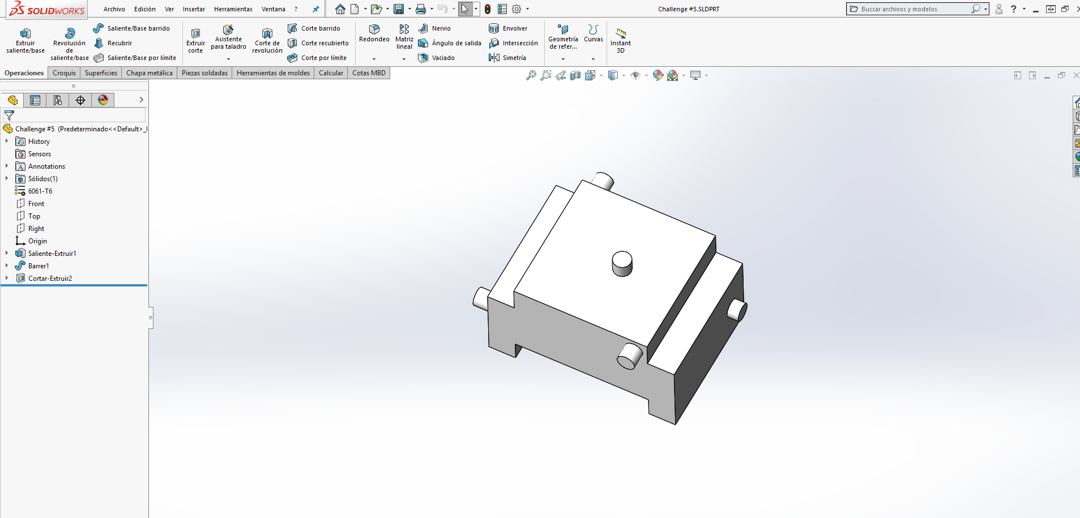Click the Extruir corte tool
The width and height of the screenshot is (1080, 518).
pos(195,41)
